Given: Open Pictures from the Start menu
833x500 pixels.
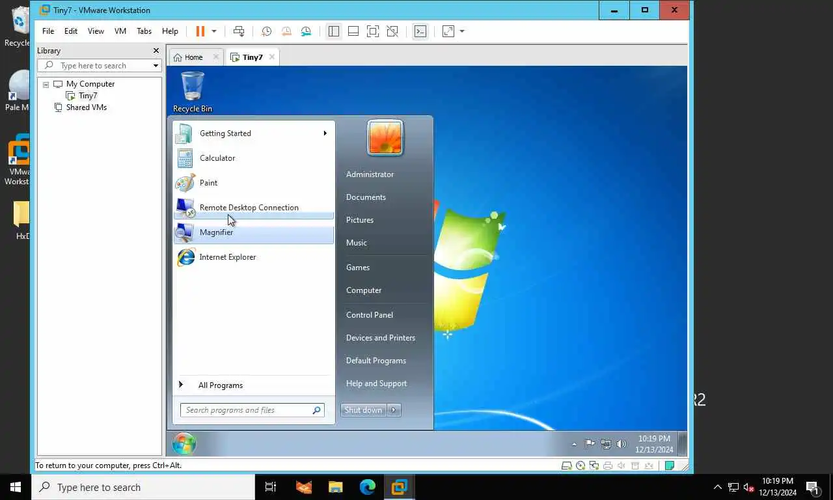Looking at the screenshot, I should (360, 220).
